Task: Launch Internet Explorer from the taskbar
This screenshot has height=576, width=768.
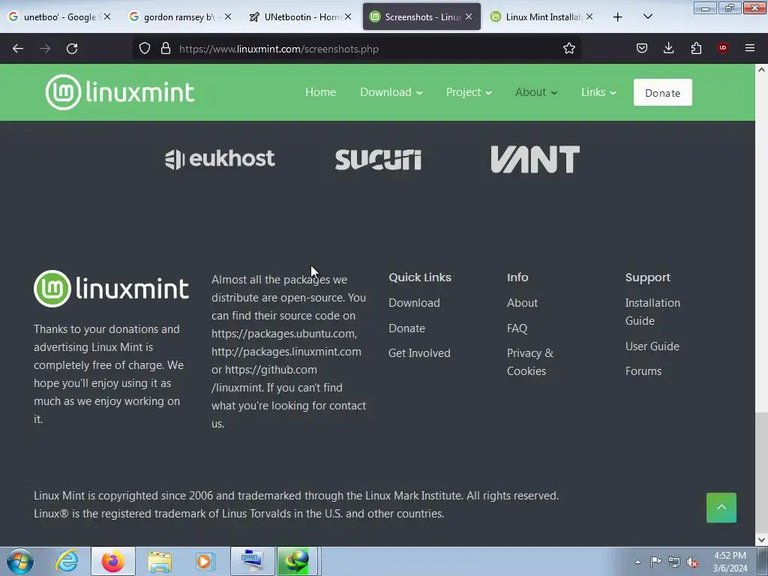Action: pos(67,561)
